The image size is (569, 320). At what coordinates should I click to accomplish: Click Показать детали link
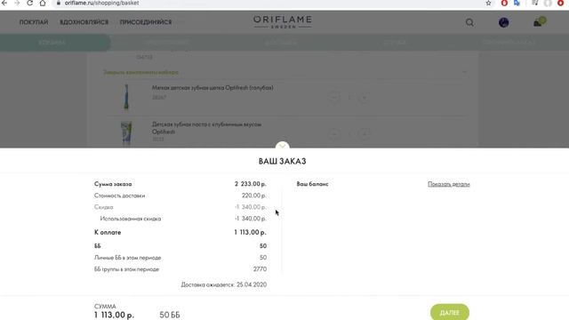448,184
